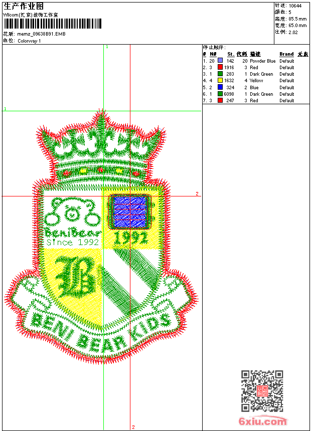Click 'Red' description in stop row 7
Screen dimensions: 311x431
pyautogui.click(x=254, y=101)
